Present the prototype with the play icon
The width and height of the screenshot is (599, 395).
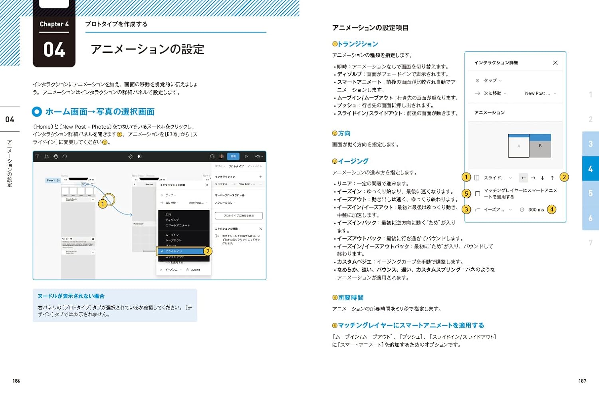(246, 157)
